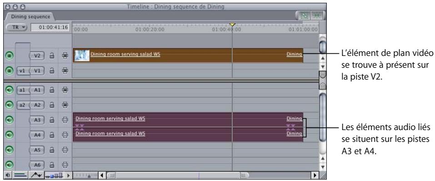Click right scroll arrow of horizontal scrollbar

[315, 176]
